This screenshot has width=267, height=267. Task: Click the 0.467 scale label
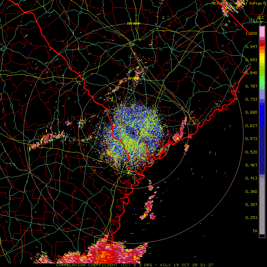coord(251,165)
